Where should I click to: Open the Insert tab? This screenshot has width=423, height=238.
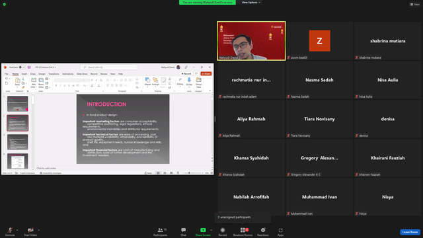pyautogui.click(x=24, y=73)
